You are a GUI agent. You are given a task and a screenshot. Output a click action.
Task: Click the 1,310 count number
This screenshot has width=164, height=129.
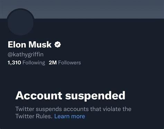coord(14,63)
